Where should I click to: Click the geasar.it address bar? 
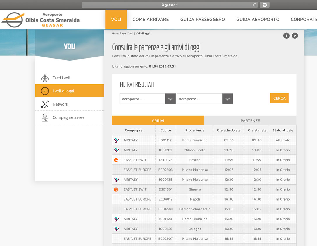tap(169, 5)
